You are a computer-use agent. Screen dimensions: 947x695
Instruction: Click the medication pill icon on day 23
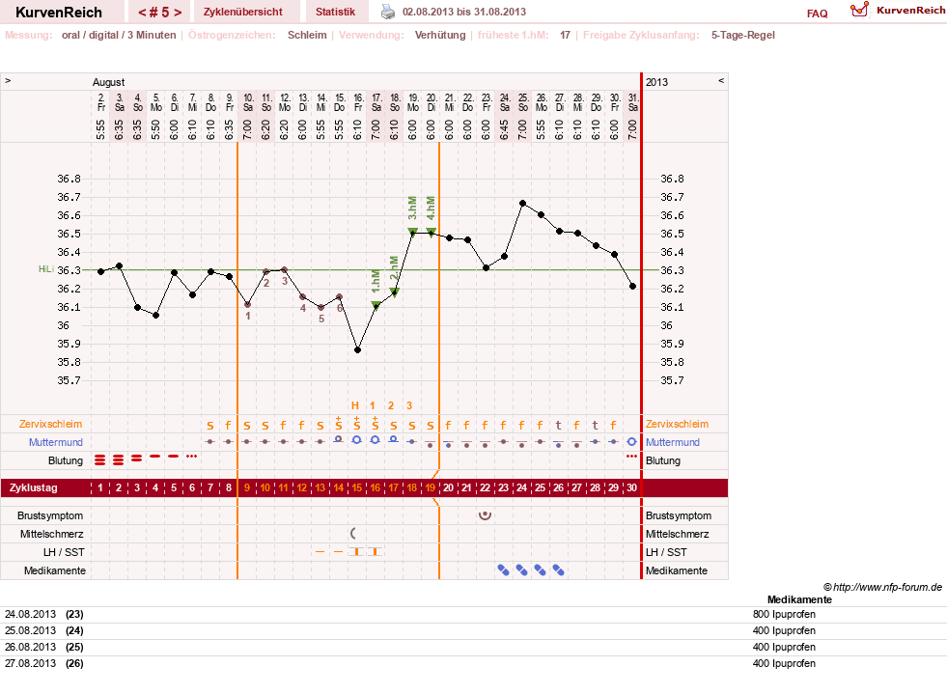point(503,570)
